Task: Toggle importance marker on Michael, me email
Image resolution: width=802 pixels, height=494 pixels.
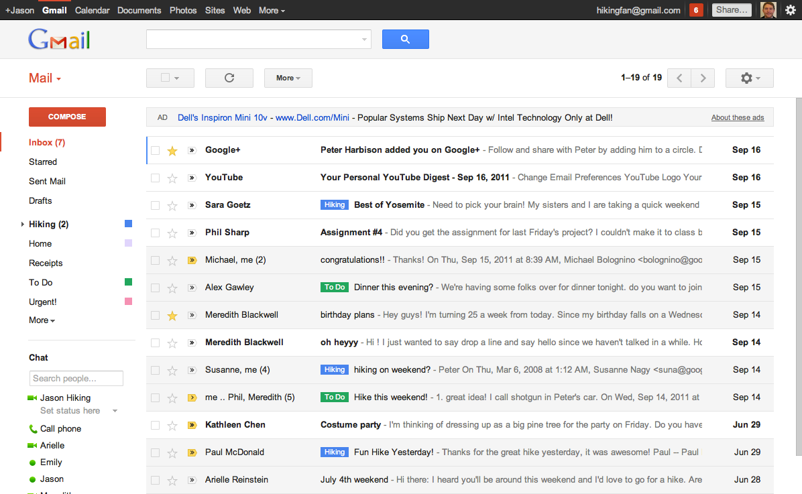Action: click(192, 260)
